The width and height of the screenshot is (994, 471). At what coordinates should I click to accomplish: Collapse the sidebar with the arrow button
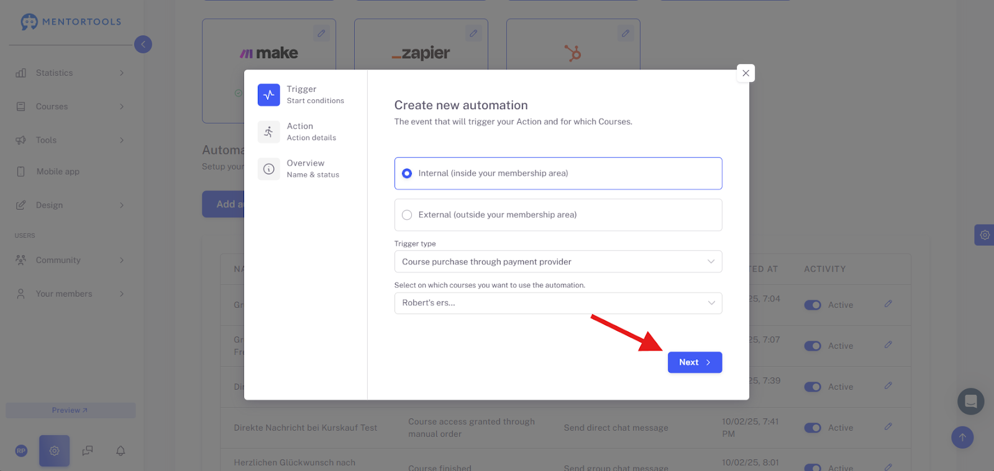(143, 44)
